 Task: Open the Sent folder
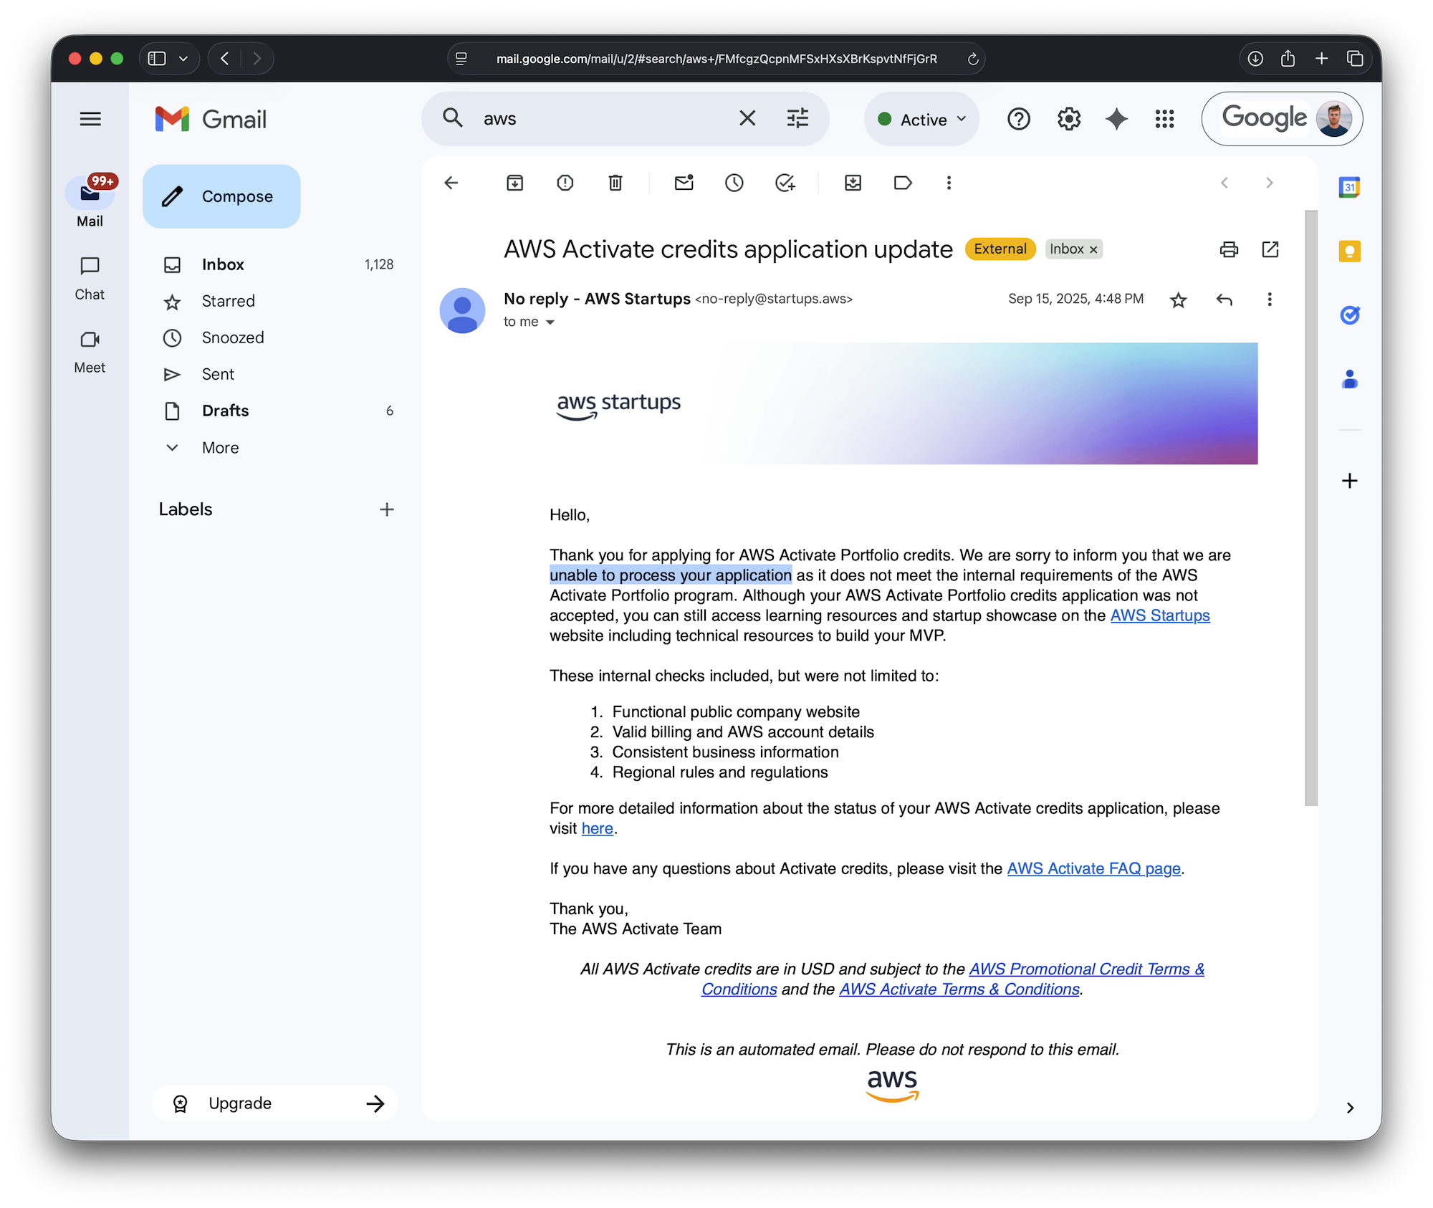218,374
